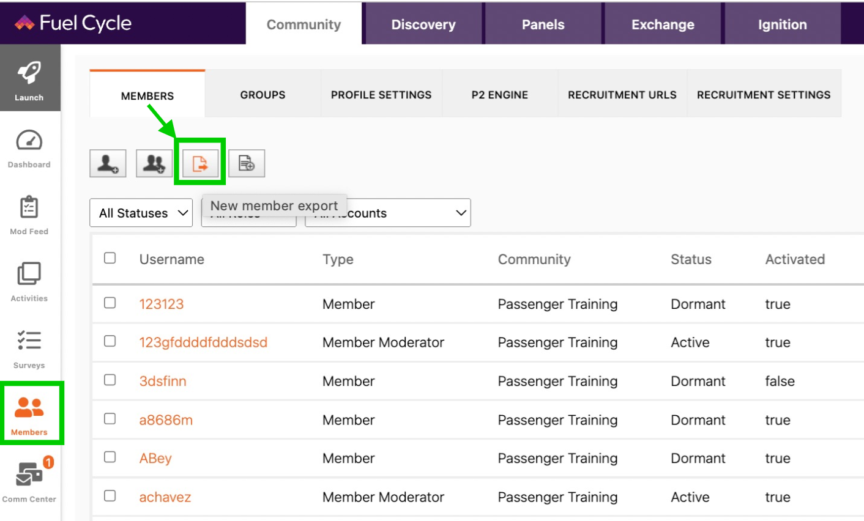864x521 pixels.
Task: Click the Fuel Cycle logo
Action: tap(73, 23)
